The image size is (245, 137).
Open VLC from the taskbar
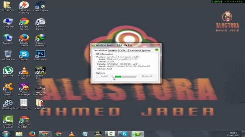pos(72,134)
